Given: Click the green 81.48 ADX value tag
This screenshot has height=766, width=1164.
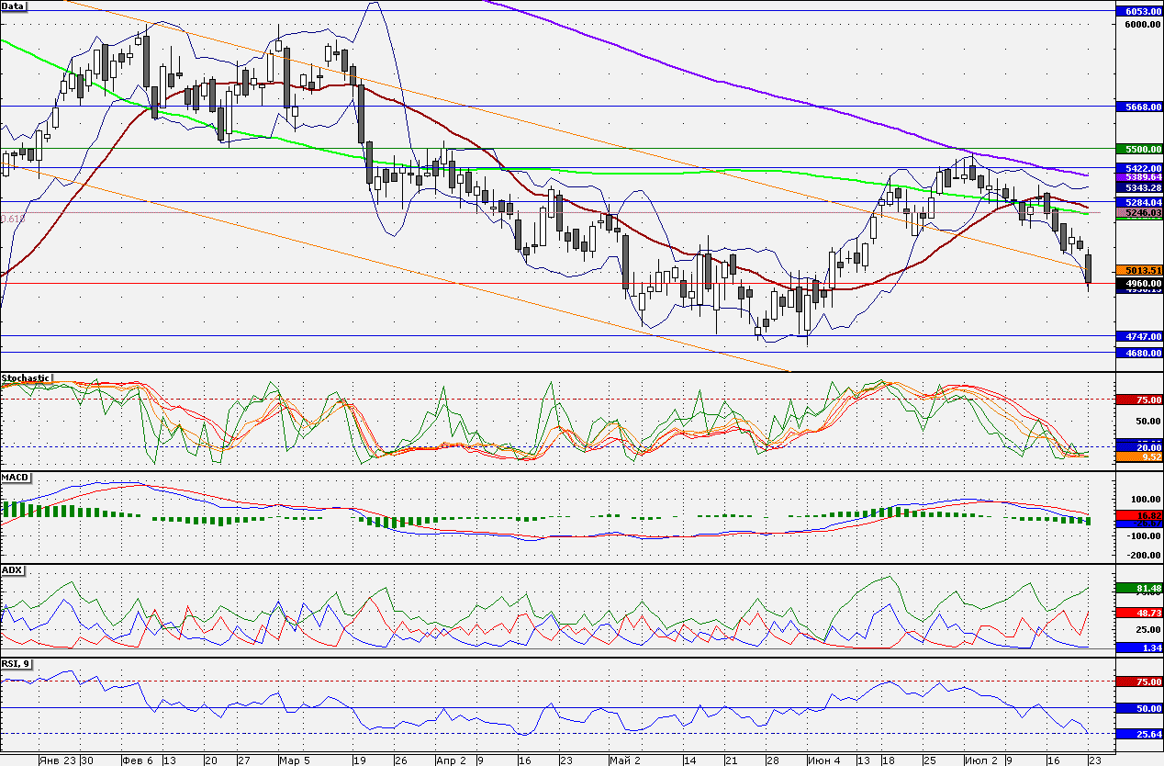Looking at the screenshot, I should pyautogui.click(x=1139, y=588).
